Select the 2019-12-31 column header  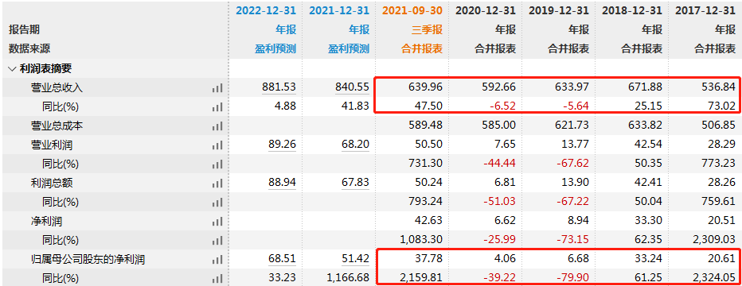[x=559, y=11]
